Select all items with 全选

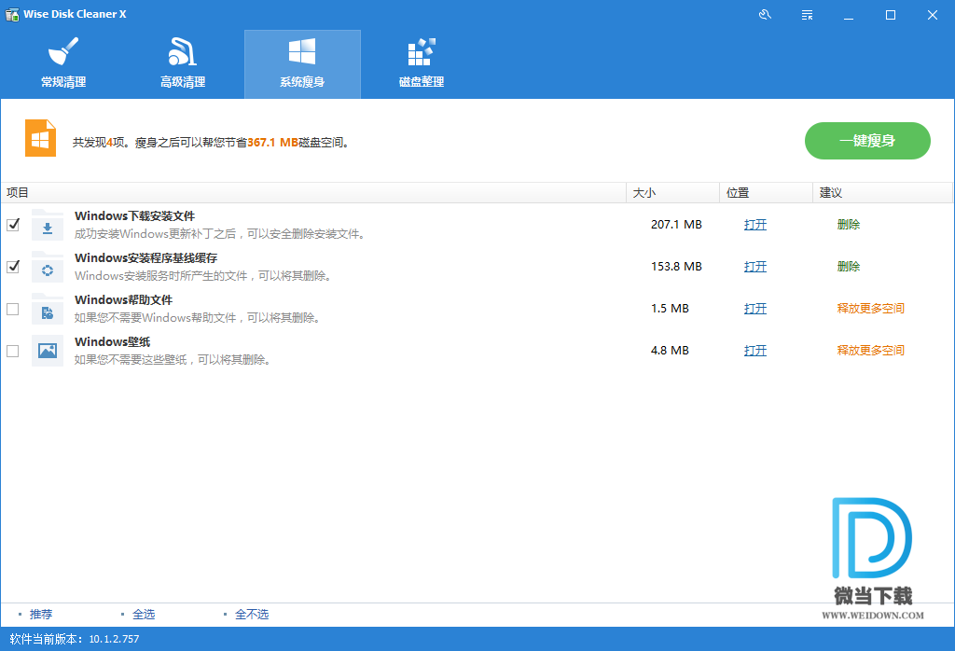(x=144, y=615)
